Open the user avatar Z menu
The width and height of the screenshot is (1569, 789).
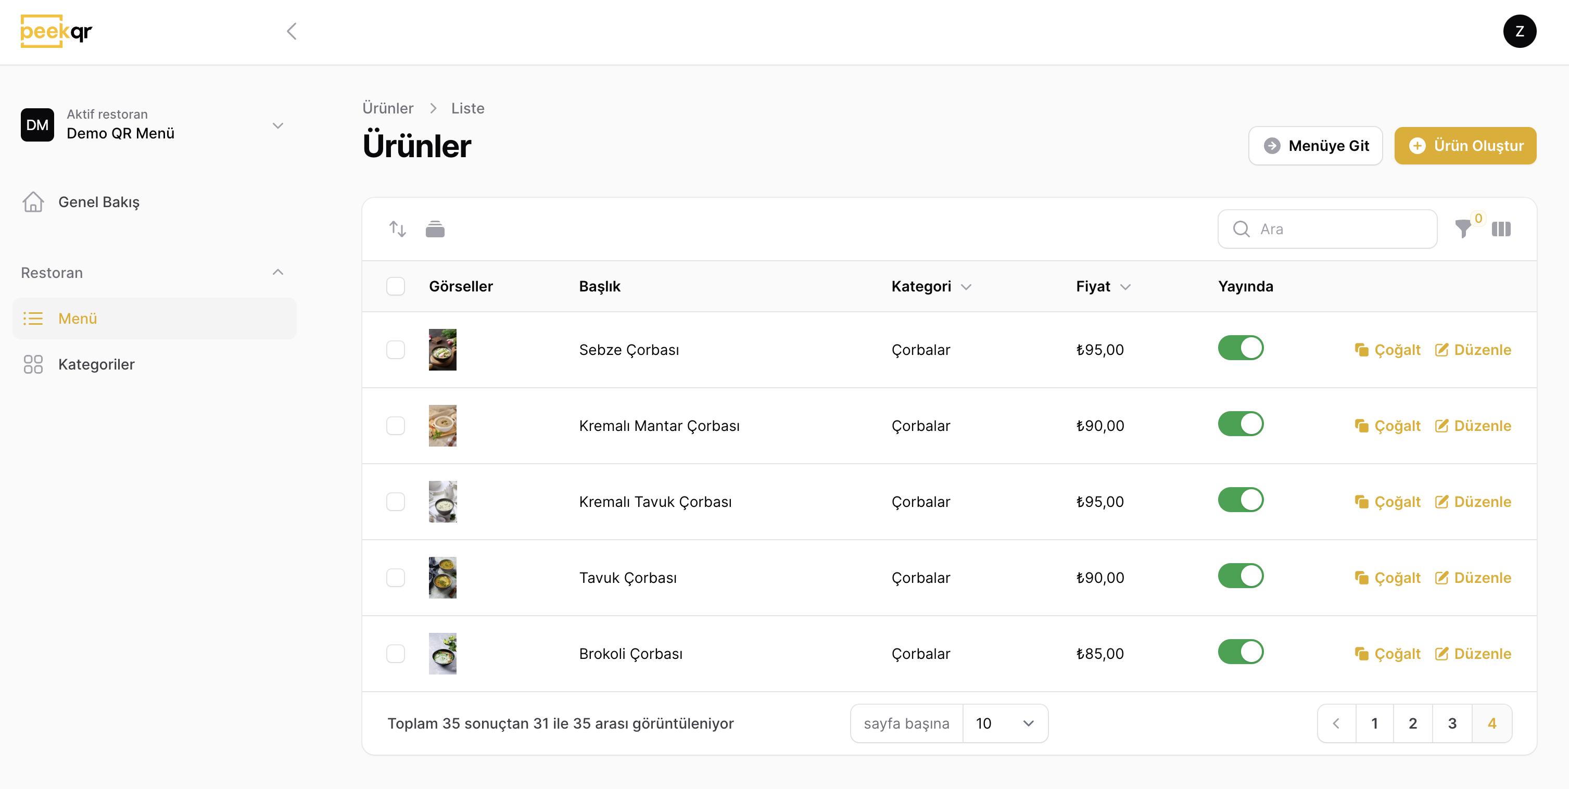tap(1519, 31)
